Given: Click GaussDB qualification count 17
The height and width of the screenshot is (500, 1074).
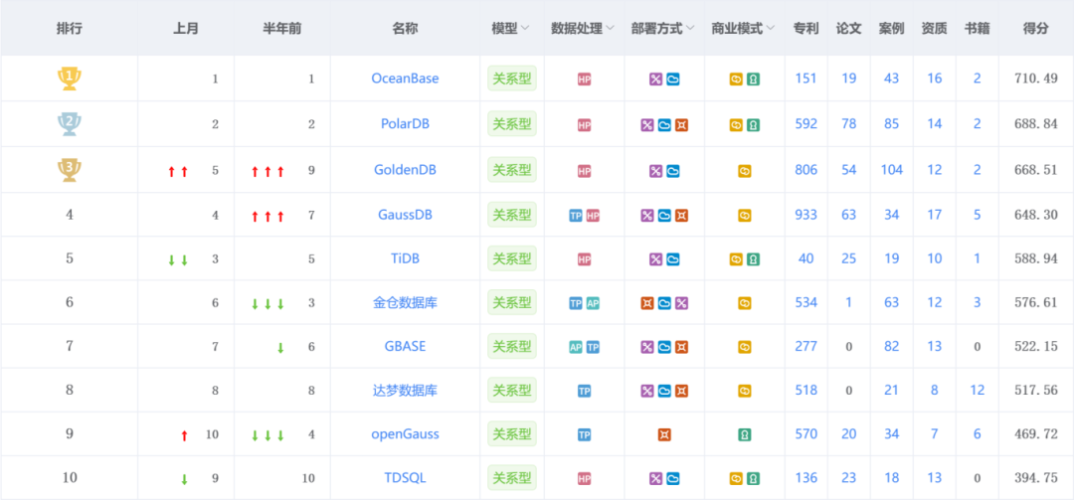Looking at the screenshot, I should (x=934, y=215).
